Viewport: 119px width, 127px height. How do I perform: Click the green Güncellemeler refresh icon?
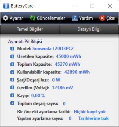pyautogui.click(x=33, y=18)
